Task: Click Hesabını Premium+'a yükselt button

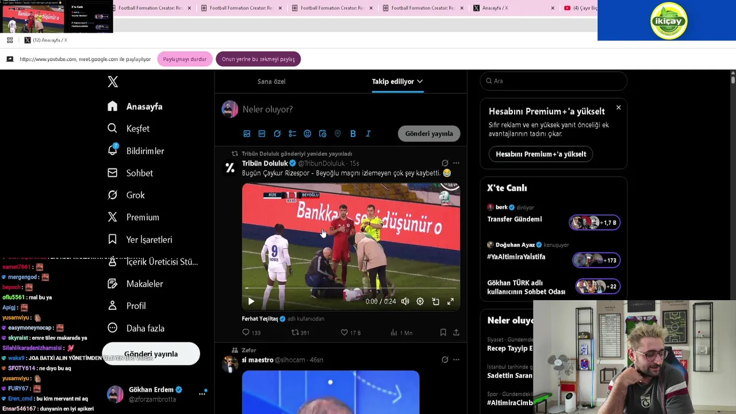Action: click(541, 154)
